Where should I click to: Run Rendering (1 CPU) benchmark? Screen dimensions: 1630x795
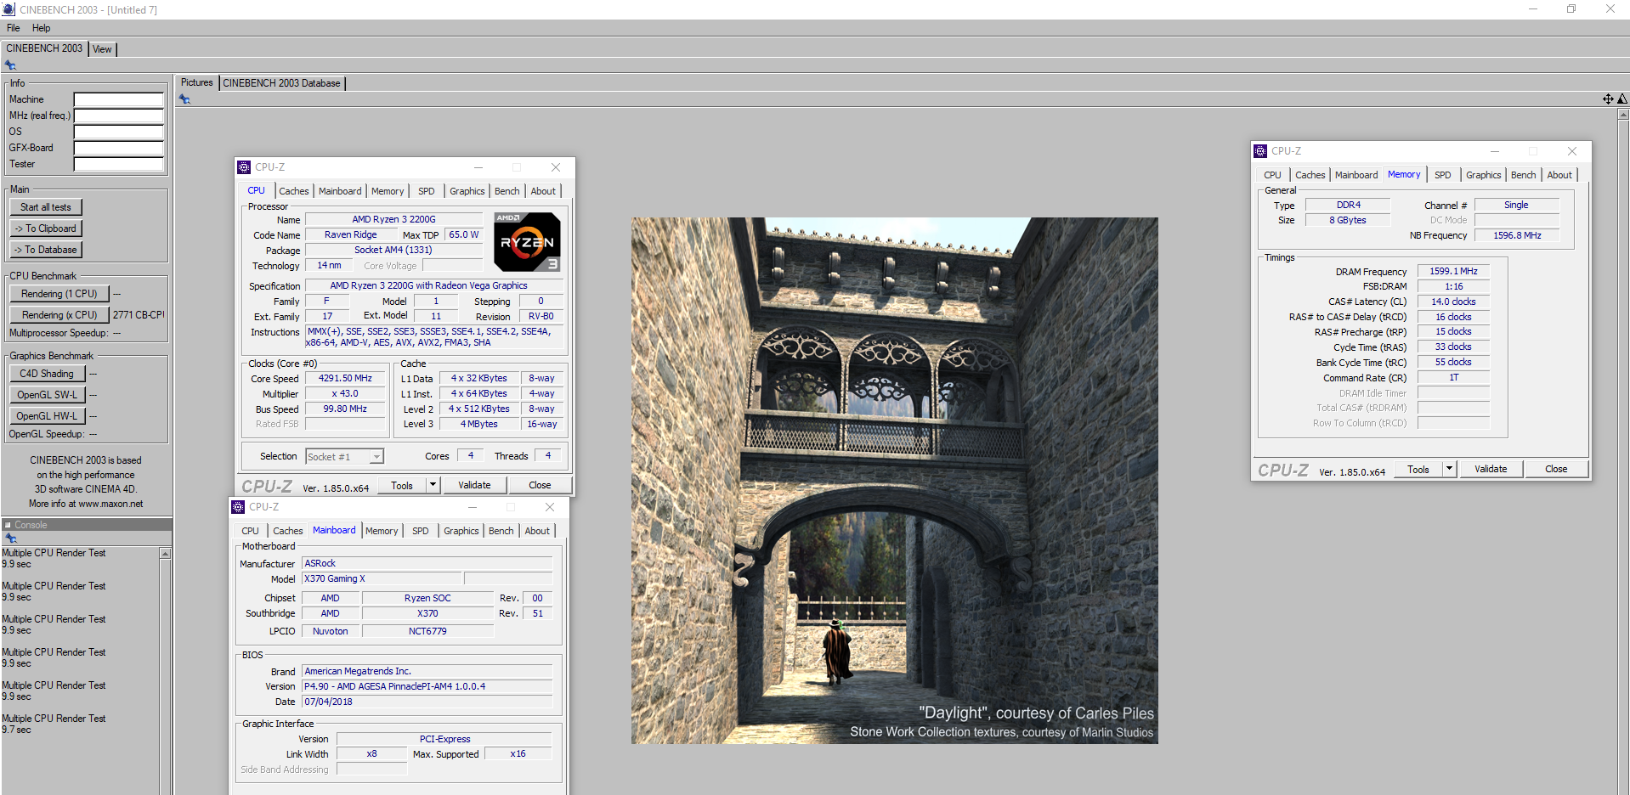click(59, 294)
